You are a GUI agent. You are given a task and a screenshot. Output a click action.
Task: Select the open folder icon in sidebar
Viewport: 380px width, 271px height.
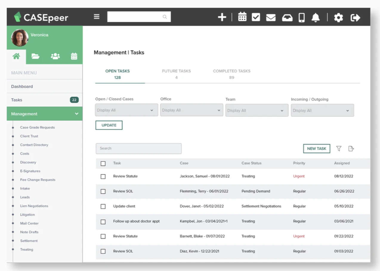pyautogui.click(x=35, y=56)
